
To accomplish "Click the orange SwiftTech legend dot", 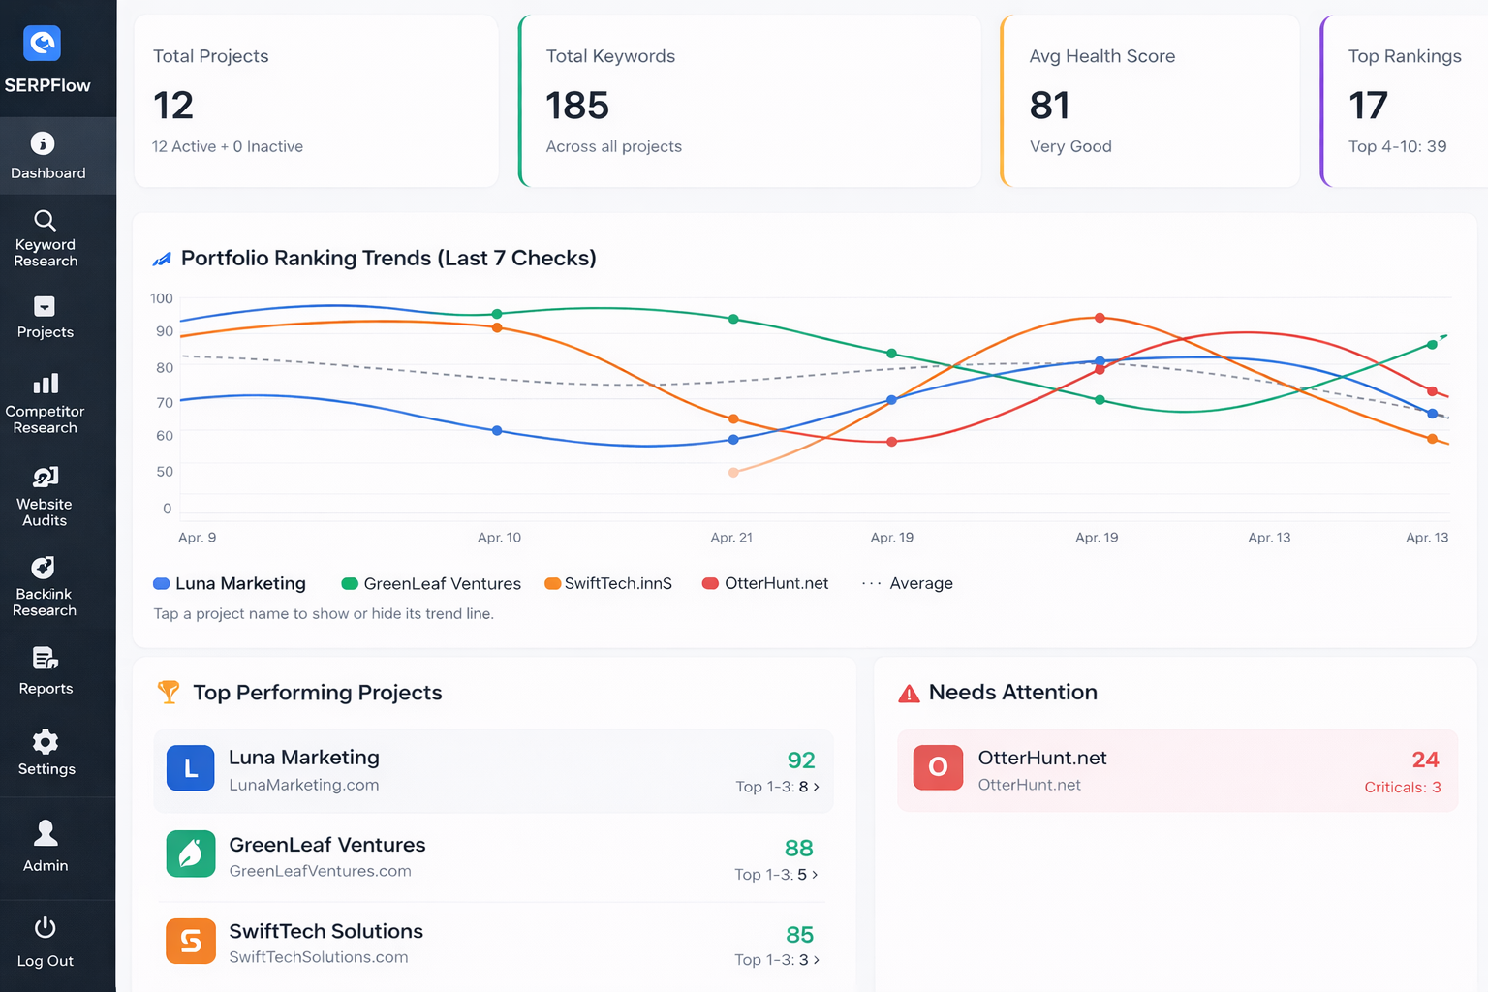I will pos(550,583).
